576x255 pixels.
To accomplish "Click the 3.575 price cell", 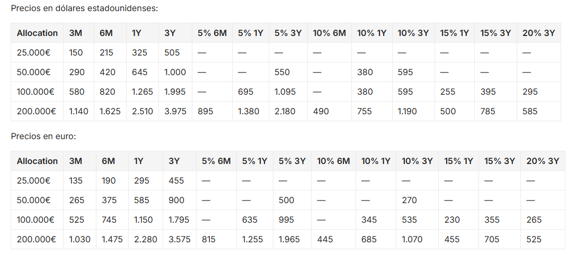I will click(179, 239).
